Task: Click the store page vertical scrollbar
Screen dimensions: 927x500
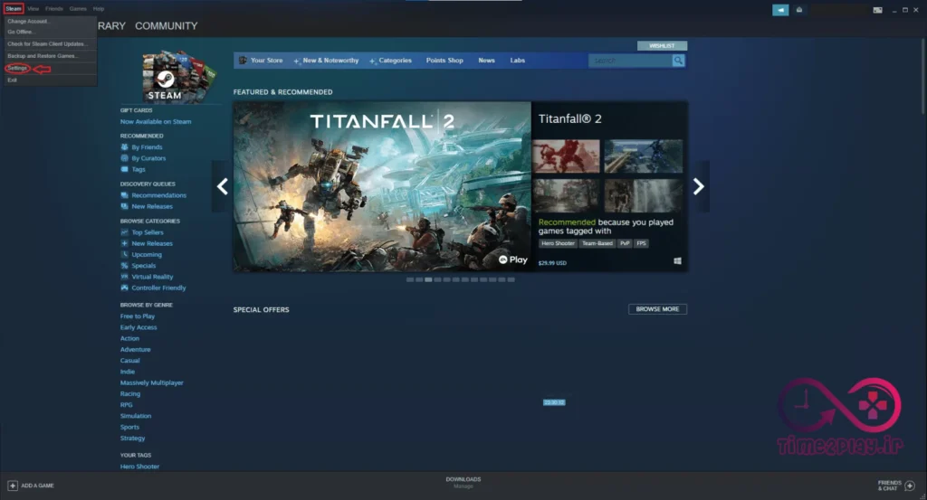Action: [922, 77]
